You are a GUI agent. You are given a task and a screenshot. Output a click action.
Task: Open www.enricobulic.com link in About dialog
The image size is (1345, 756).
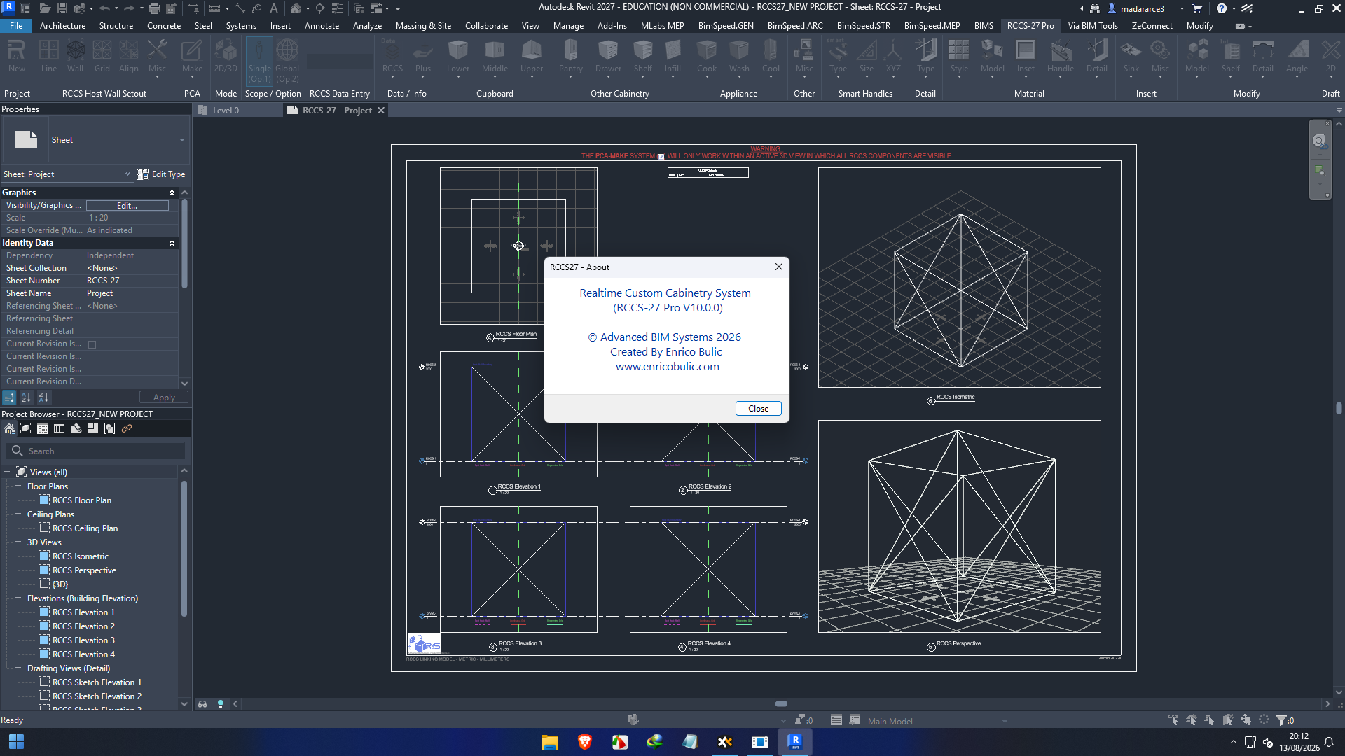(x=667, y=367)
